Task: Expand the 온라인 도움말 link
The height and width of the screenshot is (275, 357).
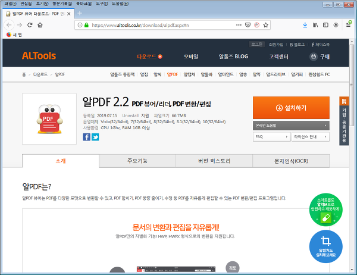Action: point(291,126)
